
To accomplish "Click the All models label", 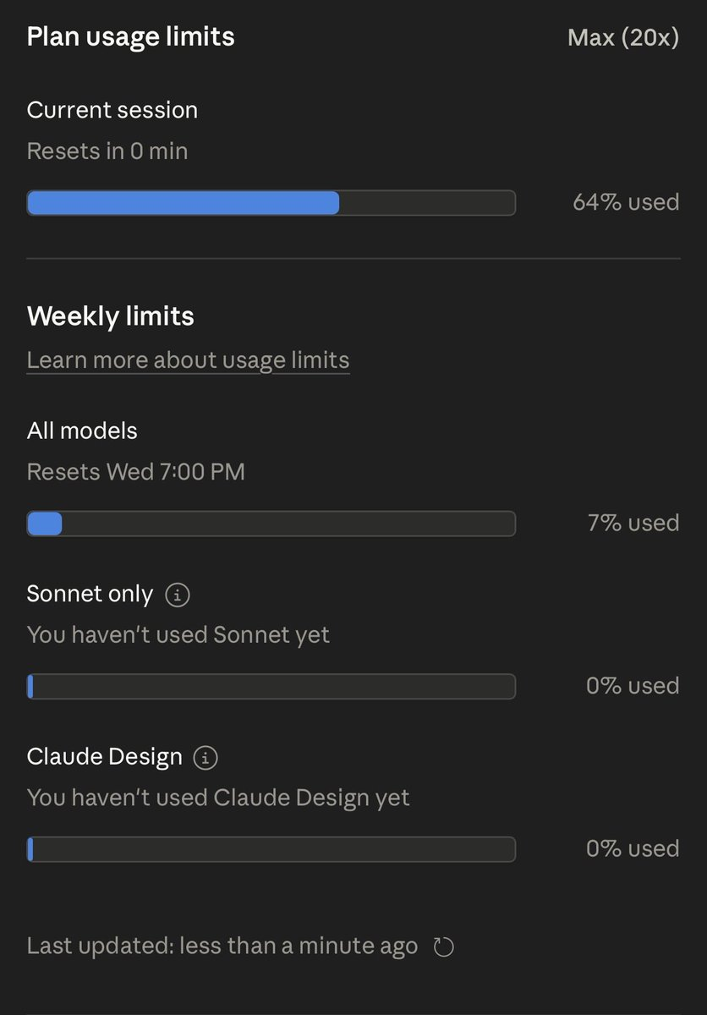I will [82, 431].
